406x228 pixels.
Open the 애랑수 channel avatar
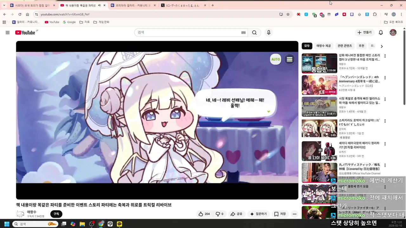click(20, 214)
